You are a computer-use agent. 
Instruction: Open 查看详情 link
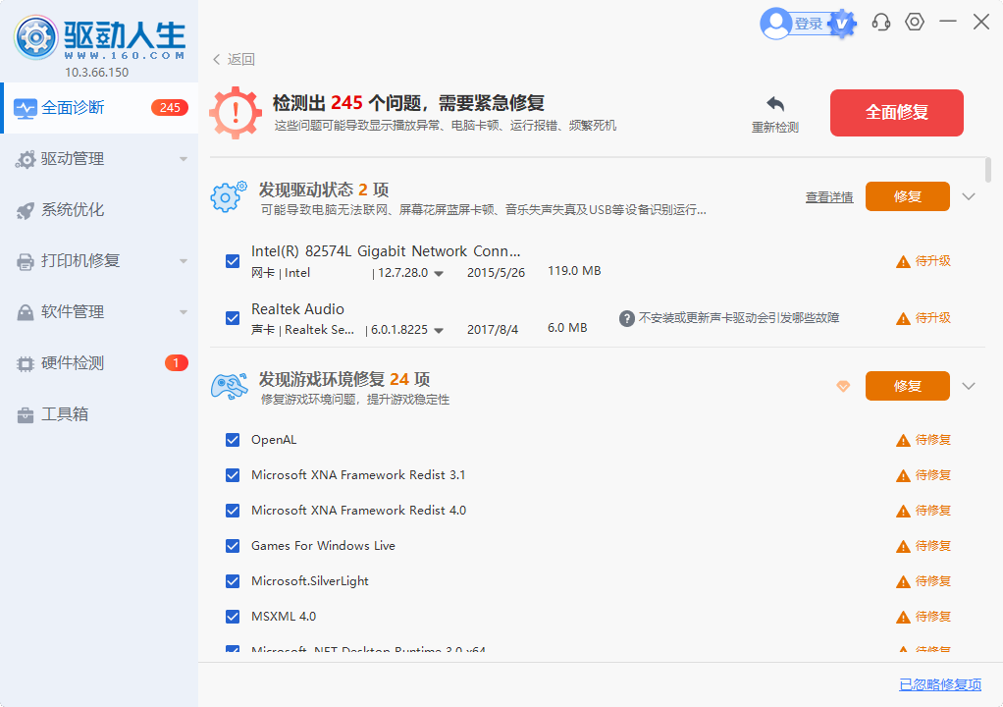pos(829,197)
